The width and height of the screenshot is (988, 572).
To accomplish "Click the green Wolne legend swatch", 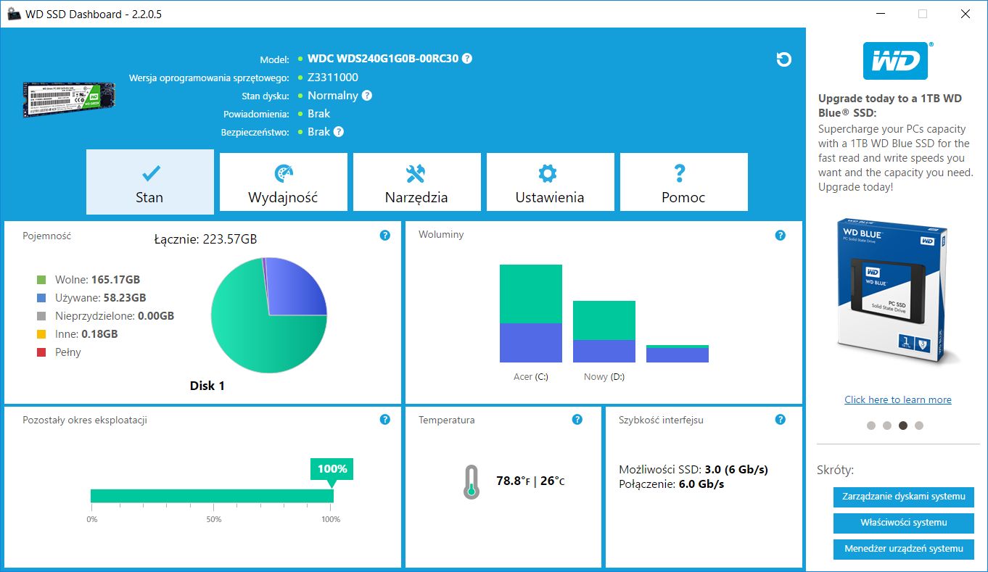I will click(41, 279).
